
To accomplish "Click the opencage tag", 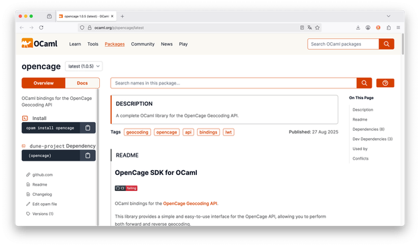I will click(167, 132).
